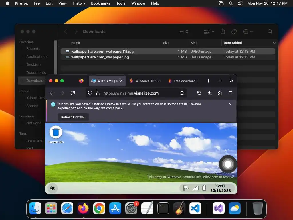Click the win7simu.visnalize.com address bar
293x220 pixels.
136,93
